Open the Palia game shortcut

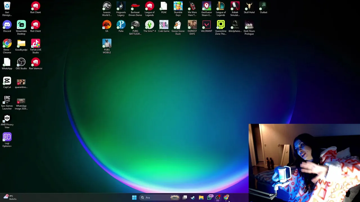pyautogui.click(x=121, y=26)
